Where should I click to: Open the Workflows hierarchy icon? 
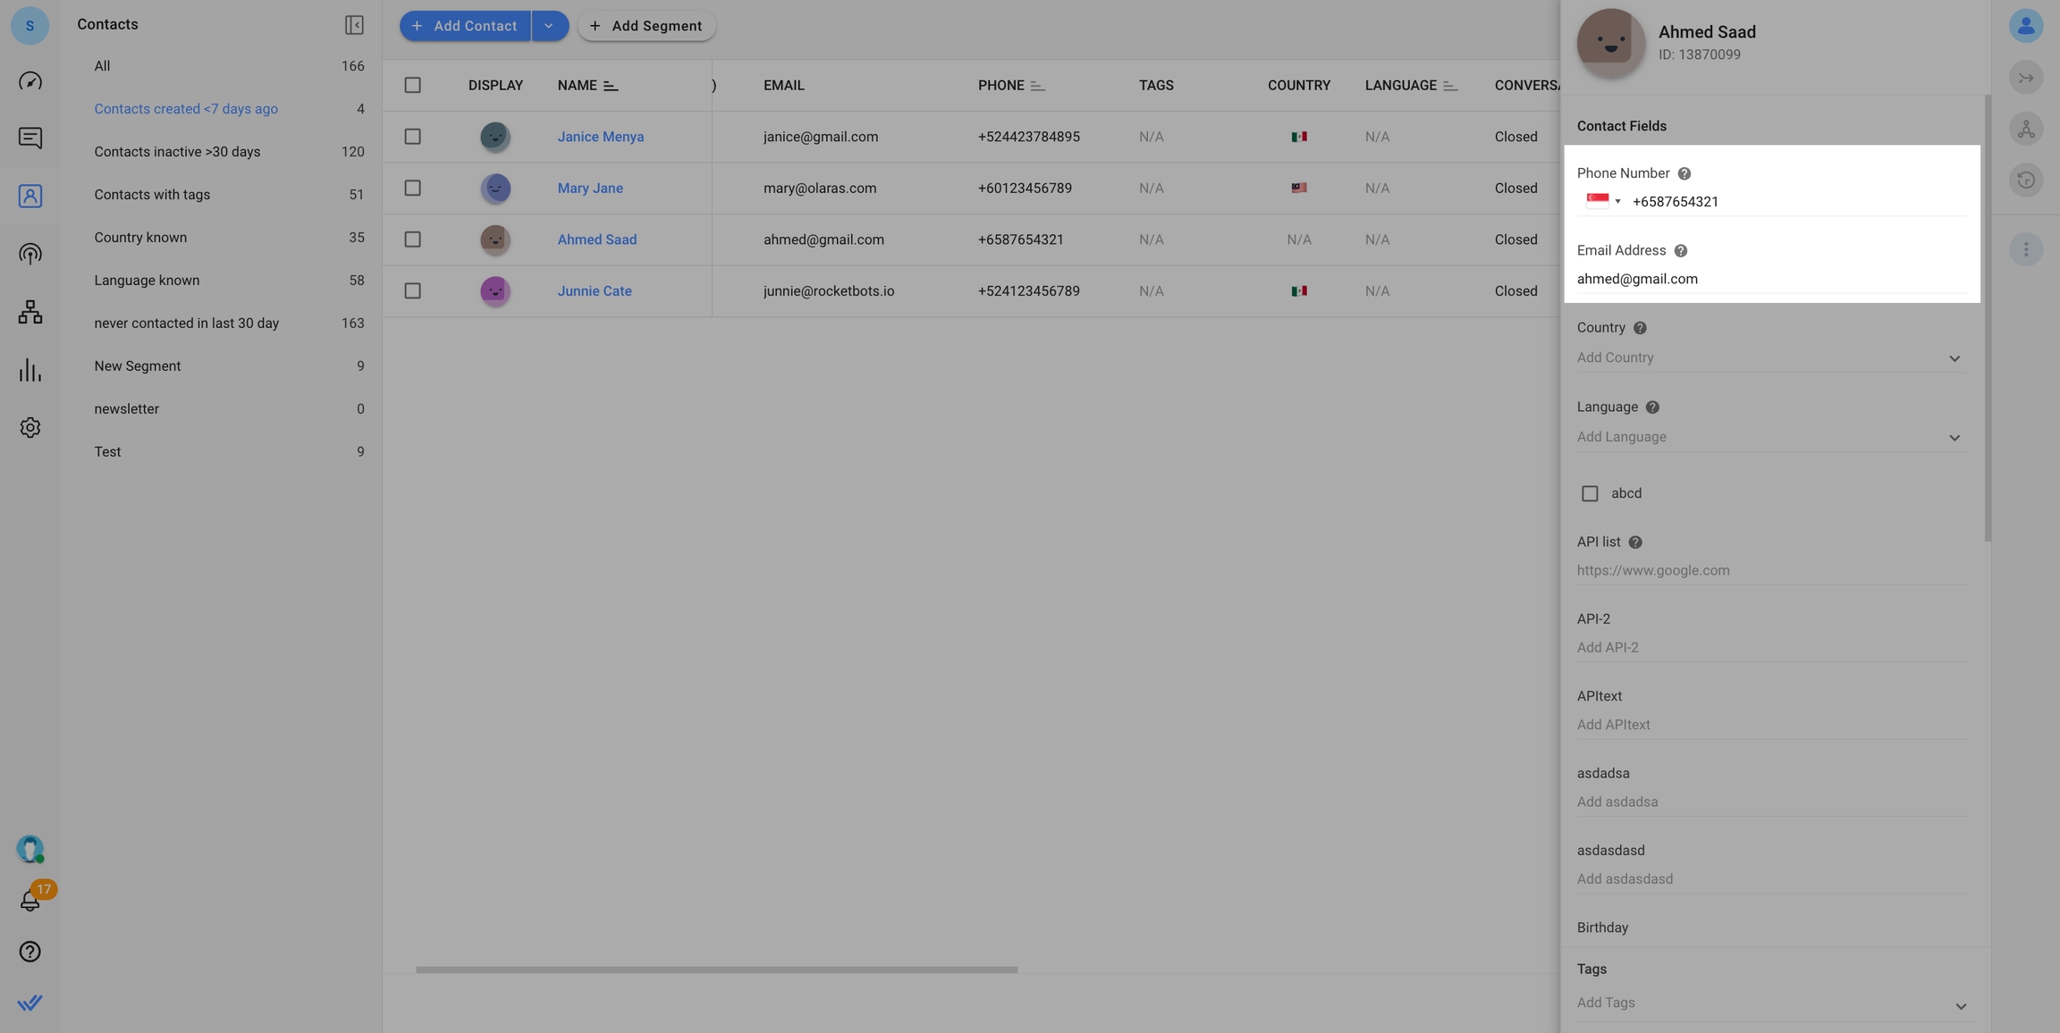pos(30,312)
